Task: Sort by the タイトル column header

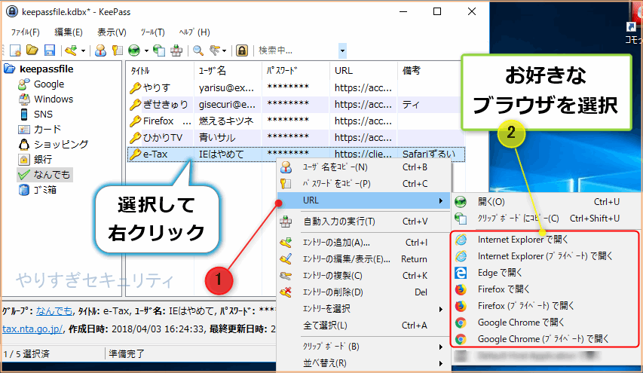Action: coord(160,71)
